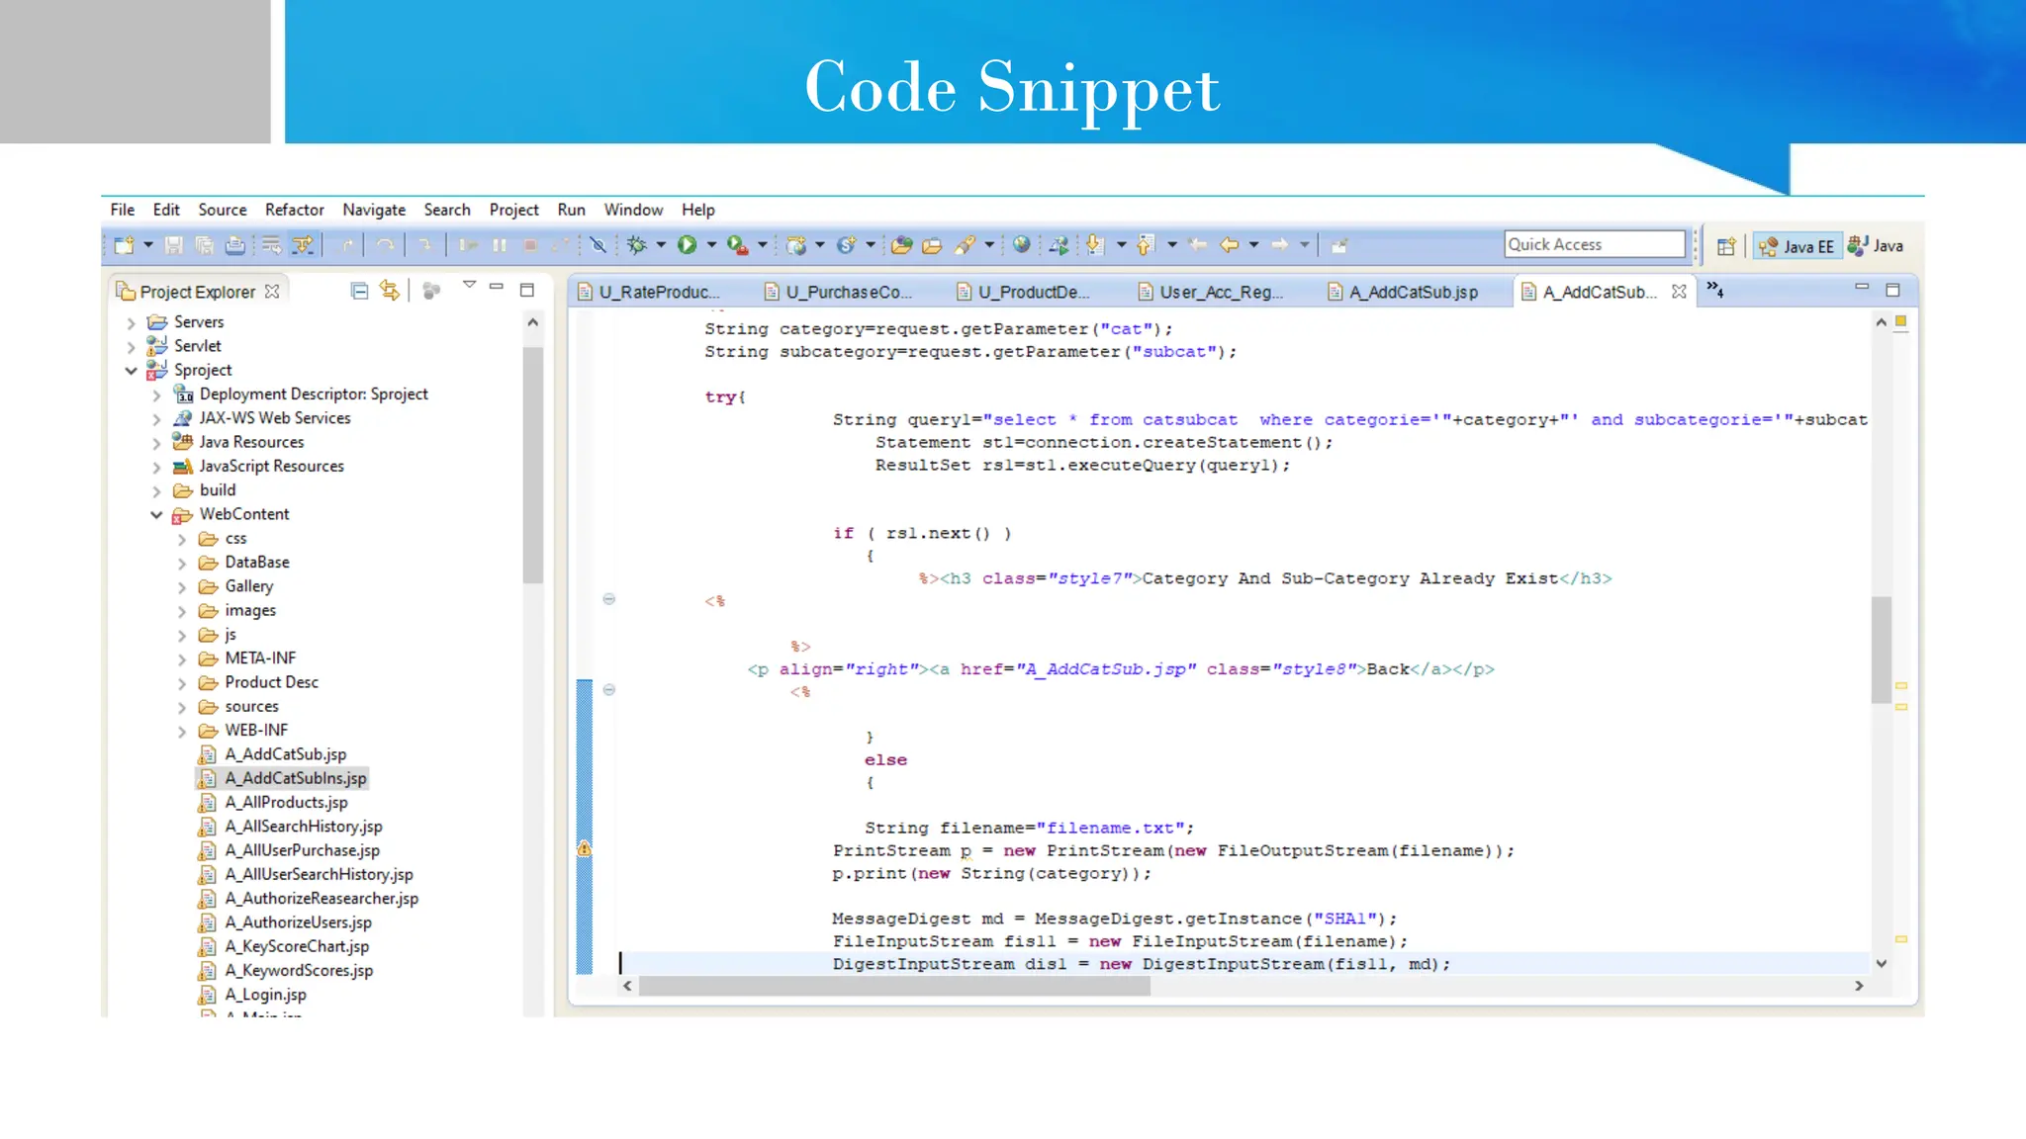Open the Back history dropdown arrow
This screenshot has width=2026, height=1139.
coord(1253,245)
